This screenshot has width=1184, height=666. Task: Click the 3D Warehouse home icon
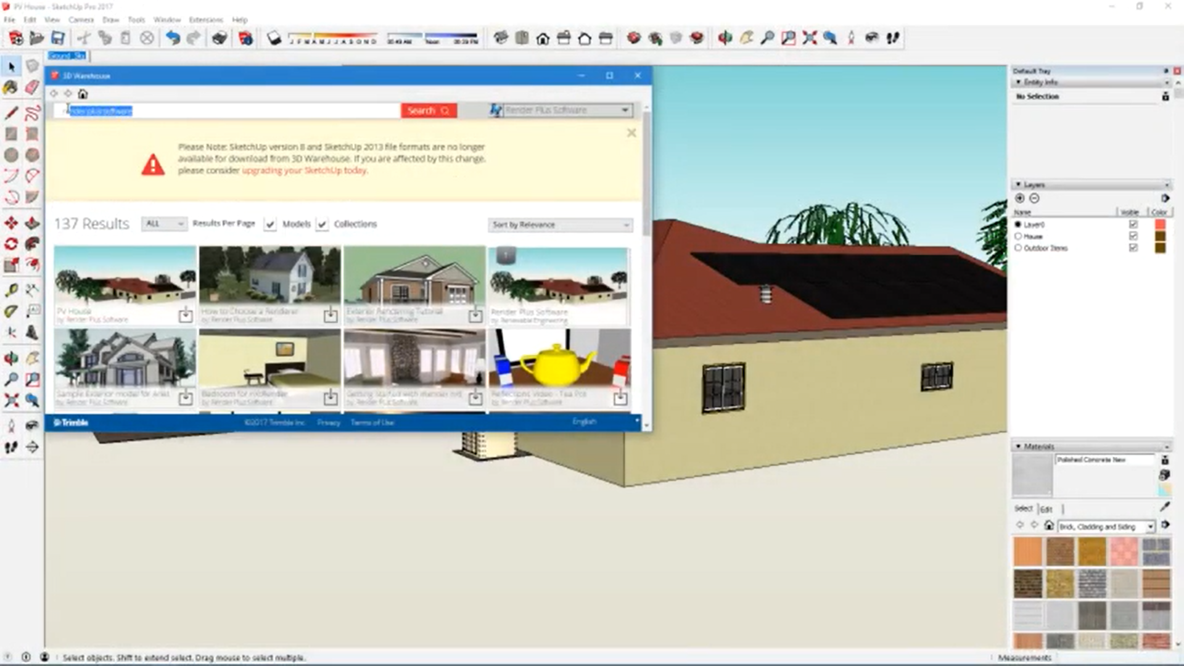coord(83,94)
